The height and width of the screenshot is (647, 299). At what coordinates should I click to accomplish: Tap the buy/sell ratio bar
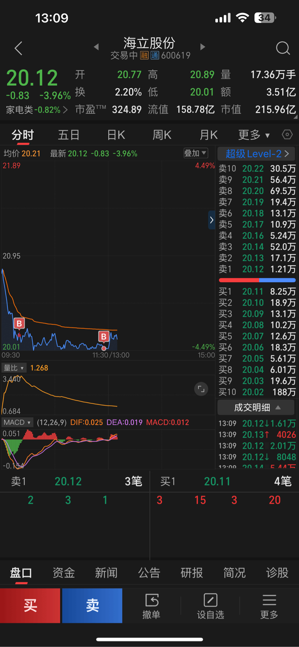[257, 280]
